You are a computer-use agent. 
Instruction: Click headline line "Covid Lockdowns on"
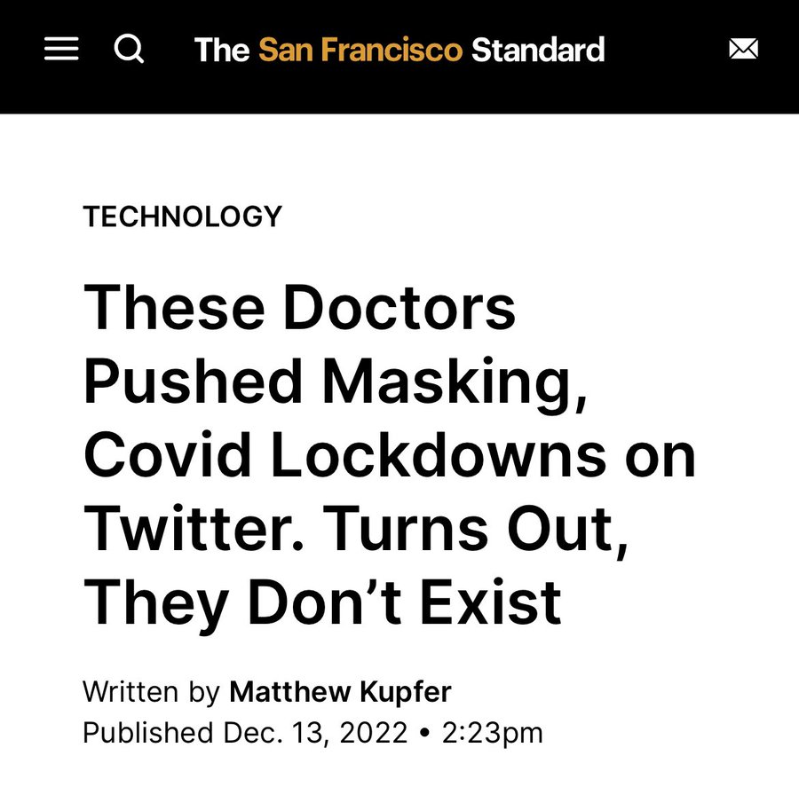pyautogui.click(x=389, y=454)
